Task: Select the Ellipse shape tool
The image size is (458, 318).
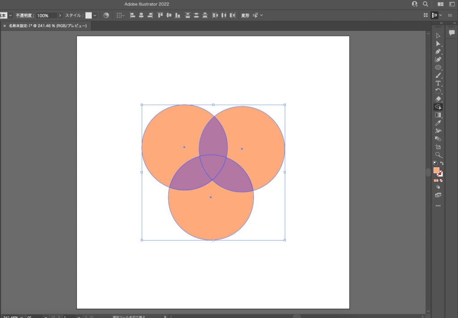Action: coord(438,68)
